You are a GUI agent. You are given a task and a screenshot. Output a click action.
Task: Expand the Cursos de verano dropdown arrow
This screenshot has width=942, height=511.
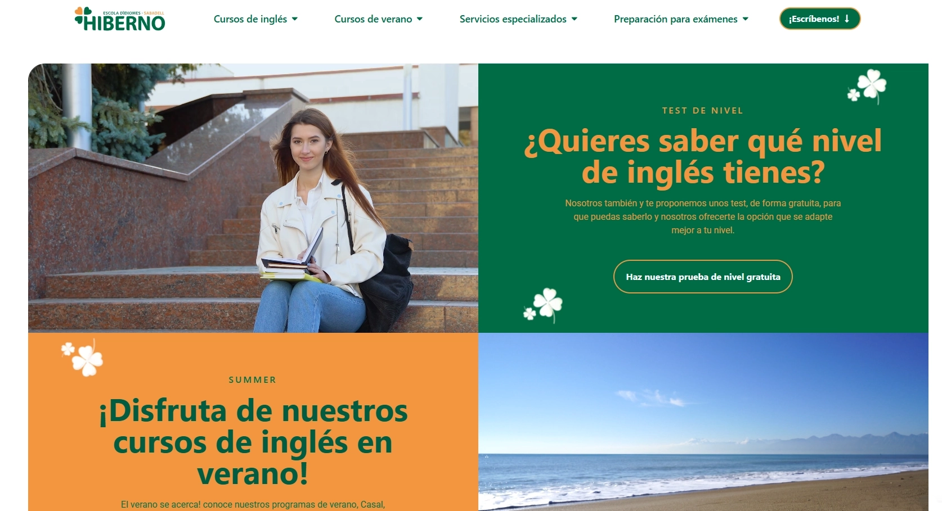pyautogui.click(x=420, y=19)
